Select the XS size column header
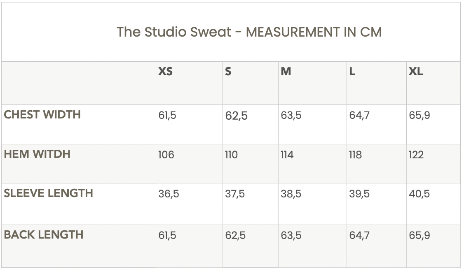464x269 pixels. 165,72
